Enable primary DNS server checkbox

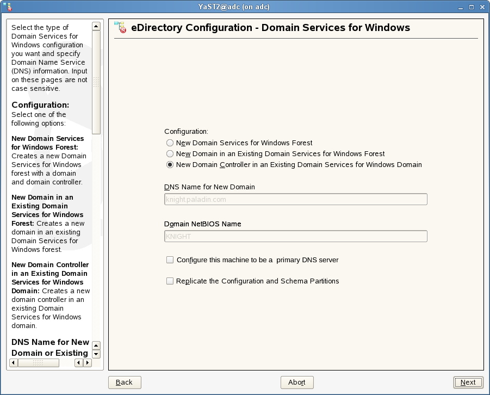tap(170, 260)
